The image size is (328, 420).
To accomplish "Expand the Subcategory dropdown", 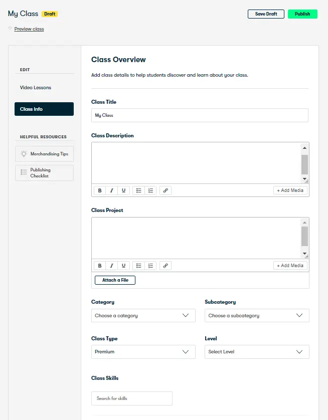I will pos(257,316).
